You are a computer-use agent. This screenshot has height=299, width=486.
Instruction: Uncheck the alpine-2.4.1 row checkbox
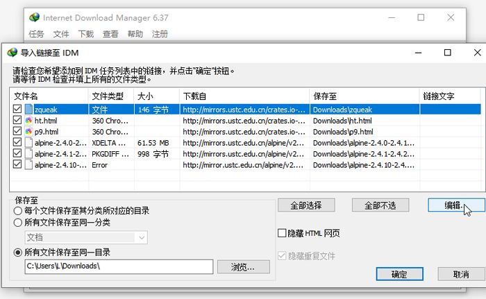click(17, 153)
